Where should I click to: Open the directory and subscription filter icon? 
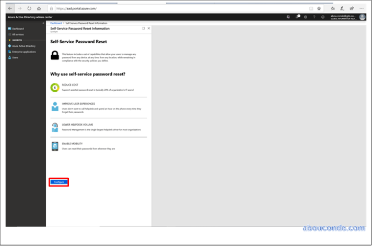pos(288,17)
